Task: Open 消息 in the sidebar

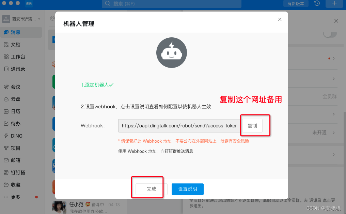Action: tap(21, 32)
